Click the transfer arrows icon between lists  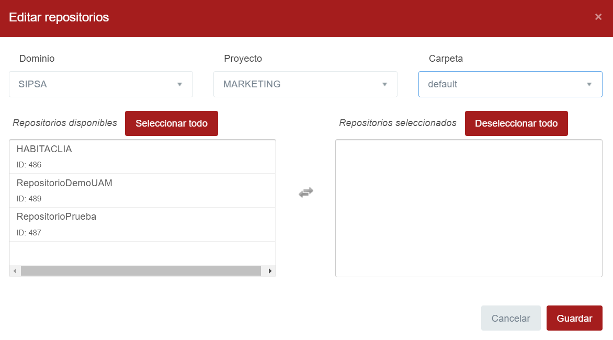[x=306, y=192]
